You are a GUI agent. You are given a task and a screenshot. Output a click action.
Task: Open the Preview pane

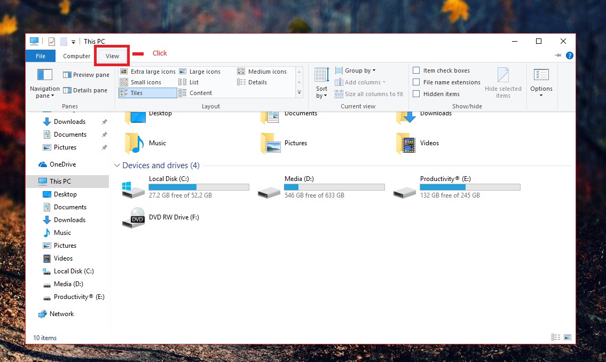coord(86,74)
